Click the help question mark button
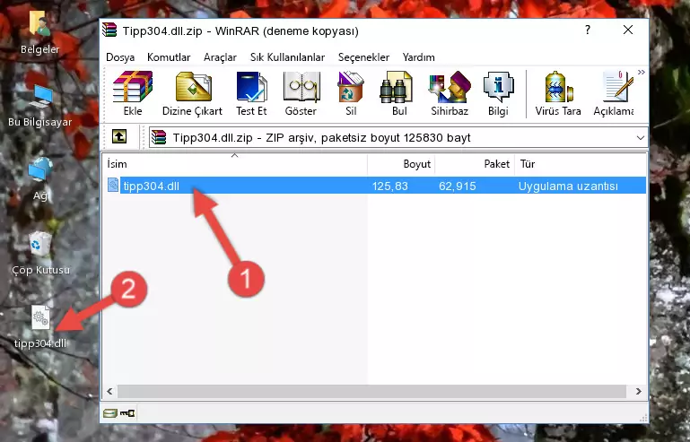The height and width of the screenshot is (442, 690). tap(588, 30)
